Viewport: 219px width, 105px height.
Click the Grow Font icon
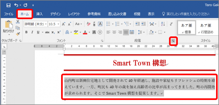pyautogui.click(x=64, y=24)
